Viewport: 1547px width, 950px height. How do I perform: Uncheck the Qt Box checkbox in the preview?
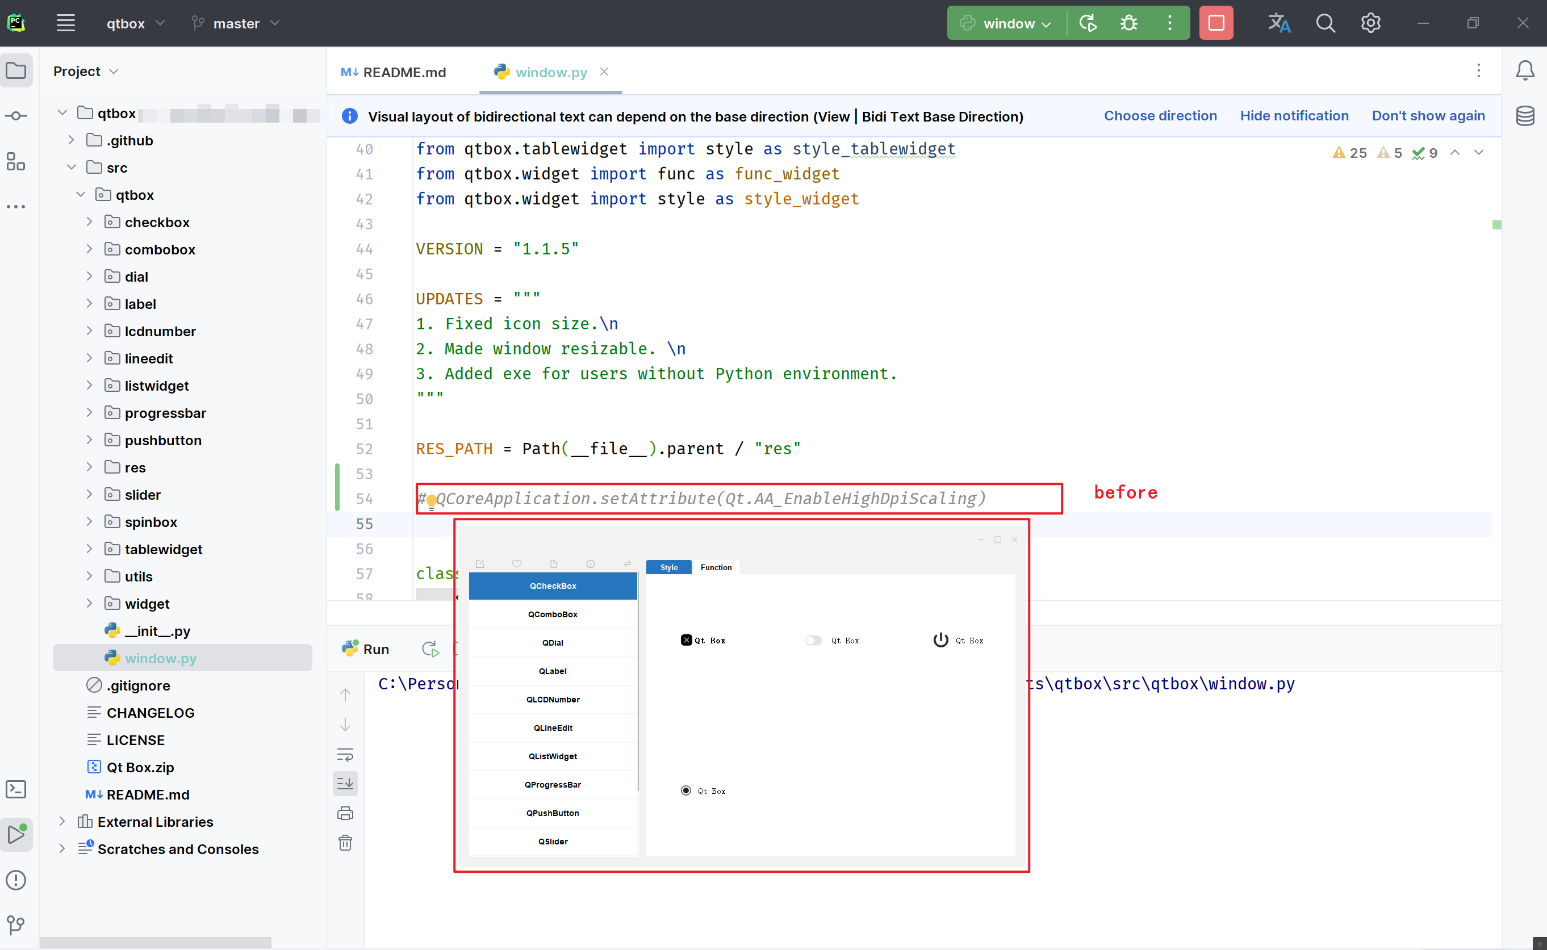coord(686,639)
